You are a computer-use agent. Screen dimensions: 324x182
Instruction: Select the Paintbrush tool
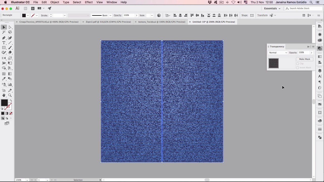coord(10,48)
